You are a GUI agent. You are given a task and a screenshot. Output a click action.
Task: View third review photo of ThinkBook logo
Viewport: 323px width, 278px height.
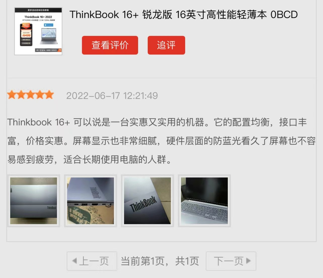(147, 201)
